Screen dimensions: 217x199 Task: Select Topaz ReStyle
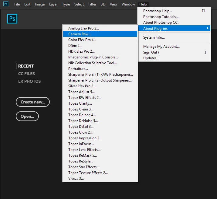[x=100, y=161]
